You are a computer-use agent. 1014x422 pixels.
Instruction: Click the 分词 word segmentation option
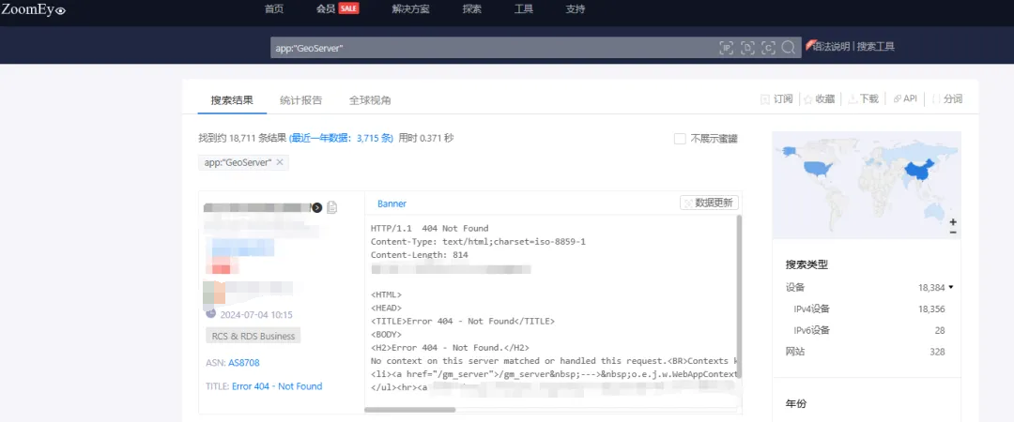pos(946,98)
